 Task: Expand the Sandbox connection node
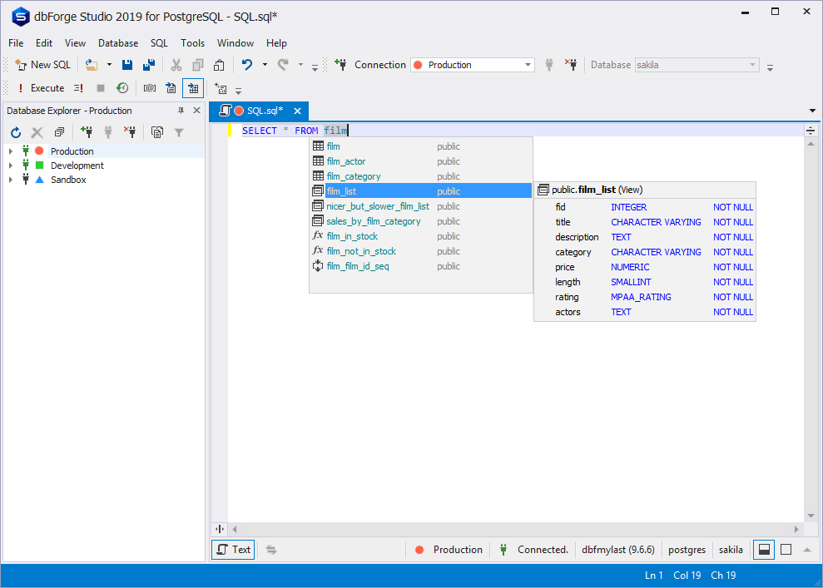11,180
